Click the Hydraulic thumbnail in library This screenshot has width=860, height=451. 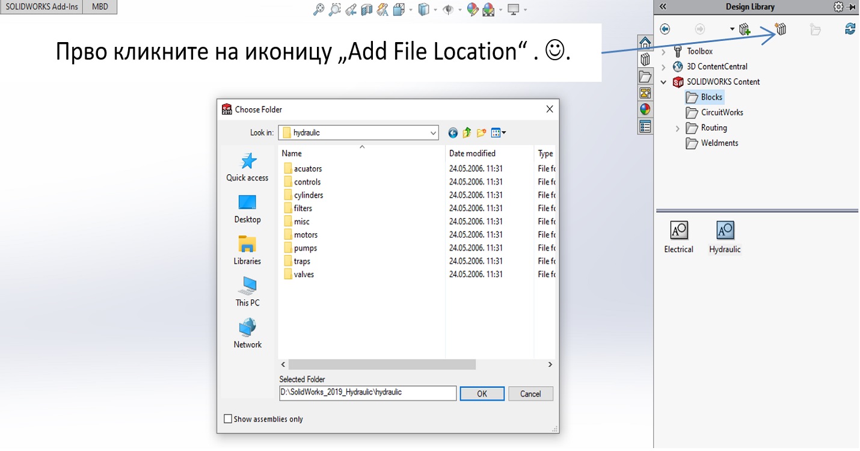[x=725, y=237]
